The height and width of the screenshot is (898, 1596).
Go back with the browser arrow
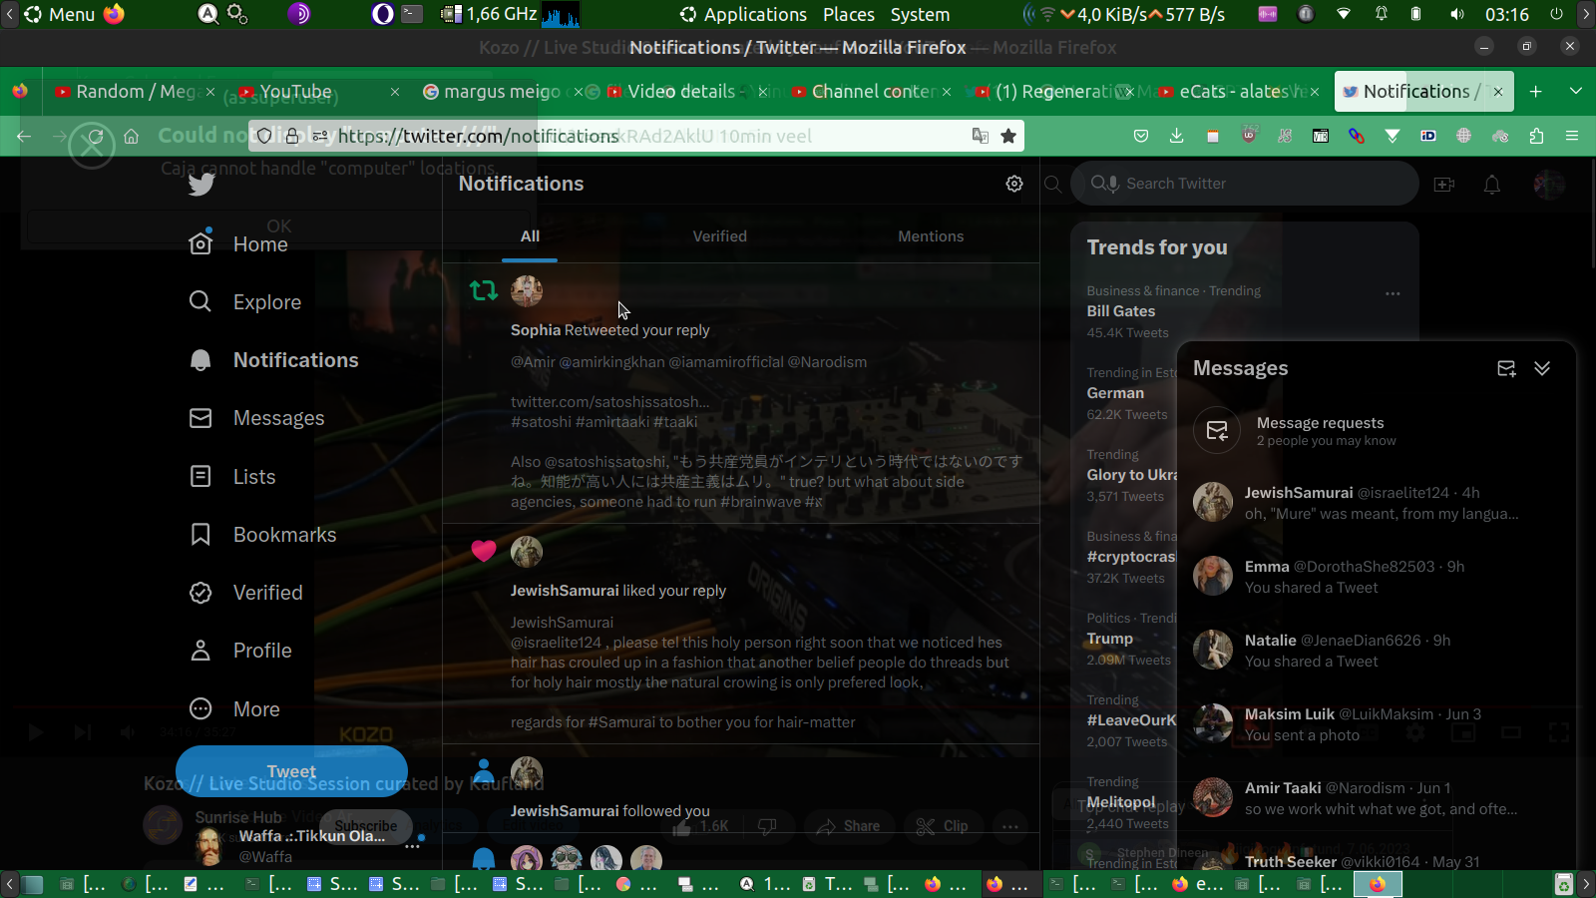tap(25, 136)
